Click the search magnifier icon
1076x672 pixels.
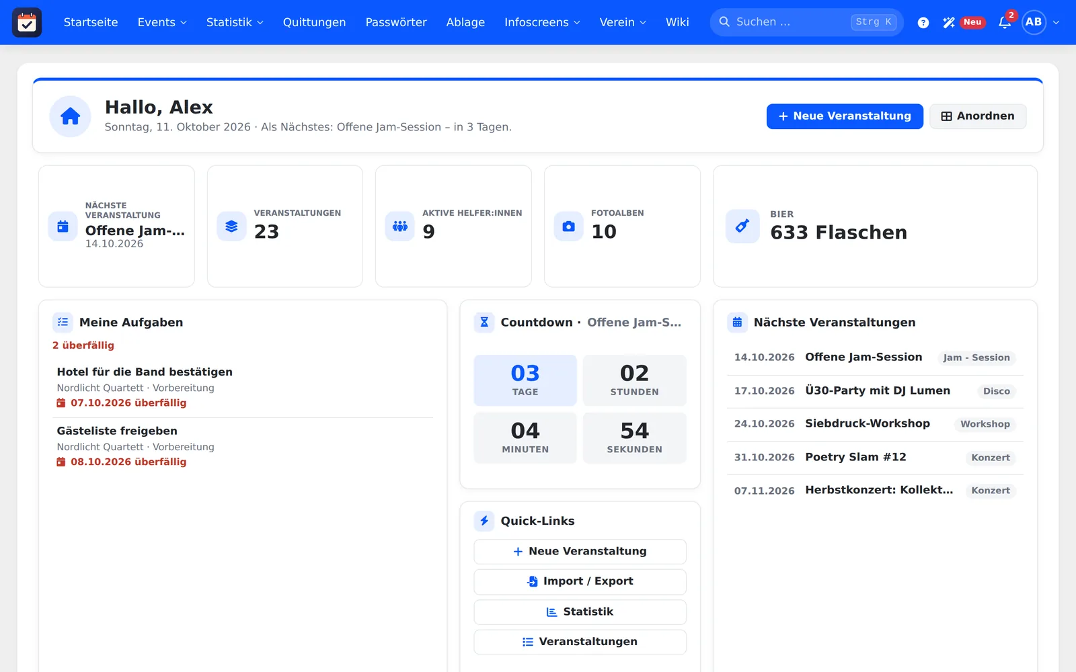click(x=724, y=22)
